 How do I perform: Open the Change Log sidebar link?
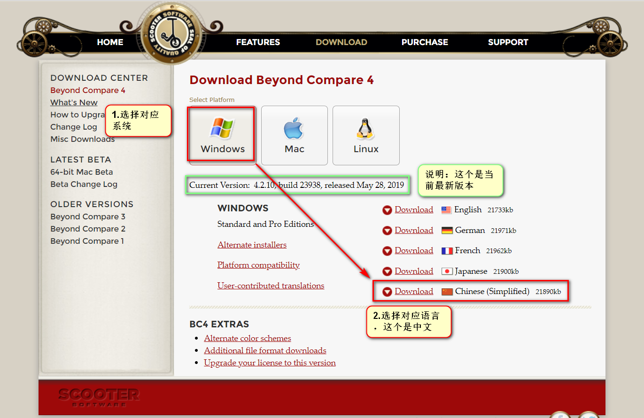[74, 127]
